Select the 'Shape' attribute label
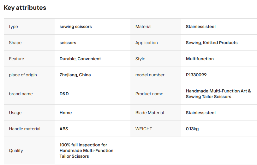This screenshot has height=165, width=257. [15, 43]
